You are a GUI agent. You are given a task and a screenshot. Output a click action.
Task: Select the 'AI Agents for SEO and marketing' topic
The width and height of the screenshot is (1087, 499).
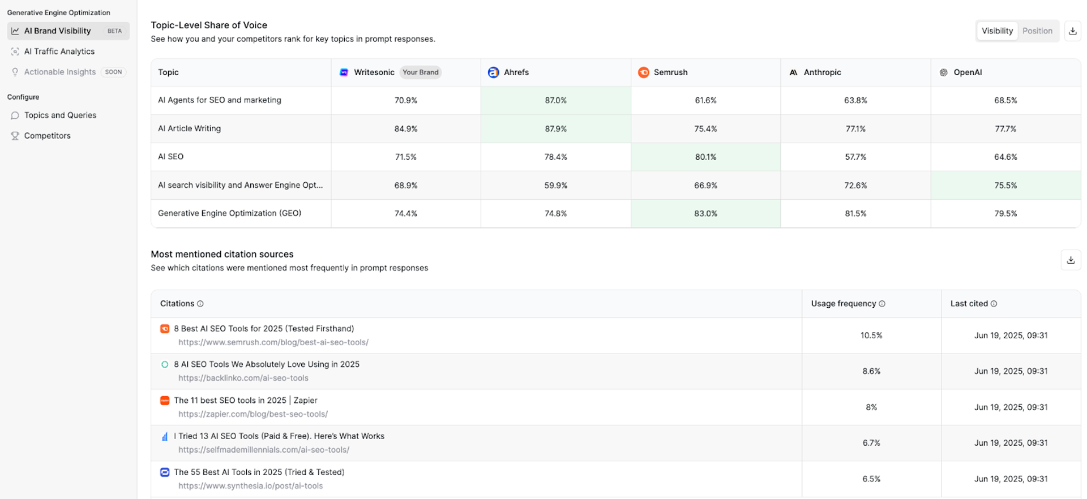[220, 100]
